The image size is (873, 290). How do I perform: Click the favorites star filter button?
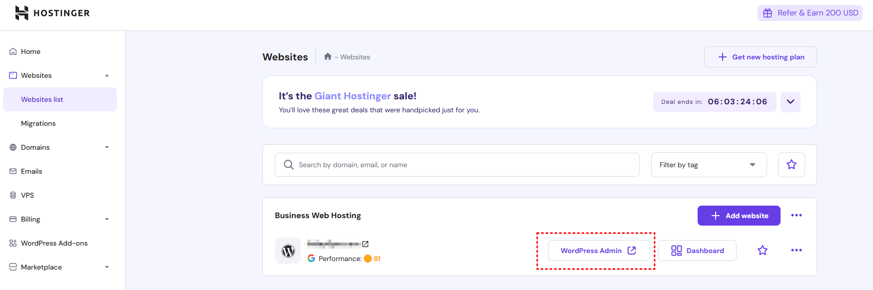(x=791, y=165)
